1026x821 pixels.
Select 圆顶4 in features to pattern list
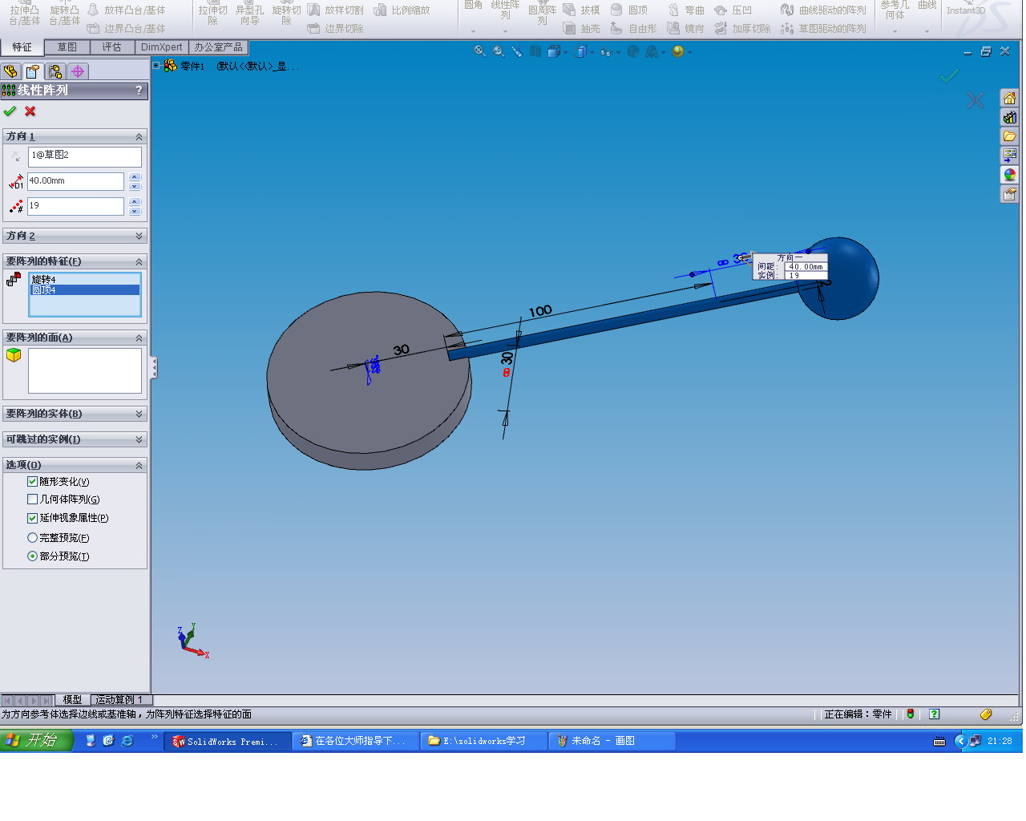85,290
